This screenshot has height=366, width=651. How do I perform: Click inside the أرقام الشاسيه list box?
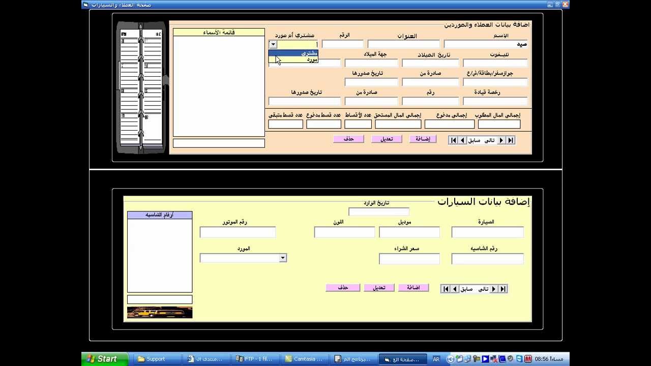tap(160, 256)
